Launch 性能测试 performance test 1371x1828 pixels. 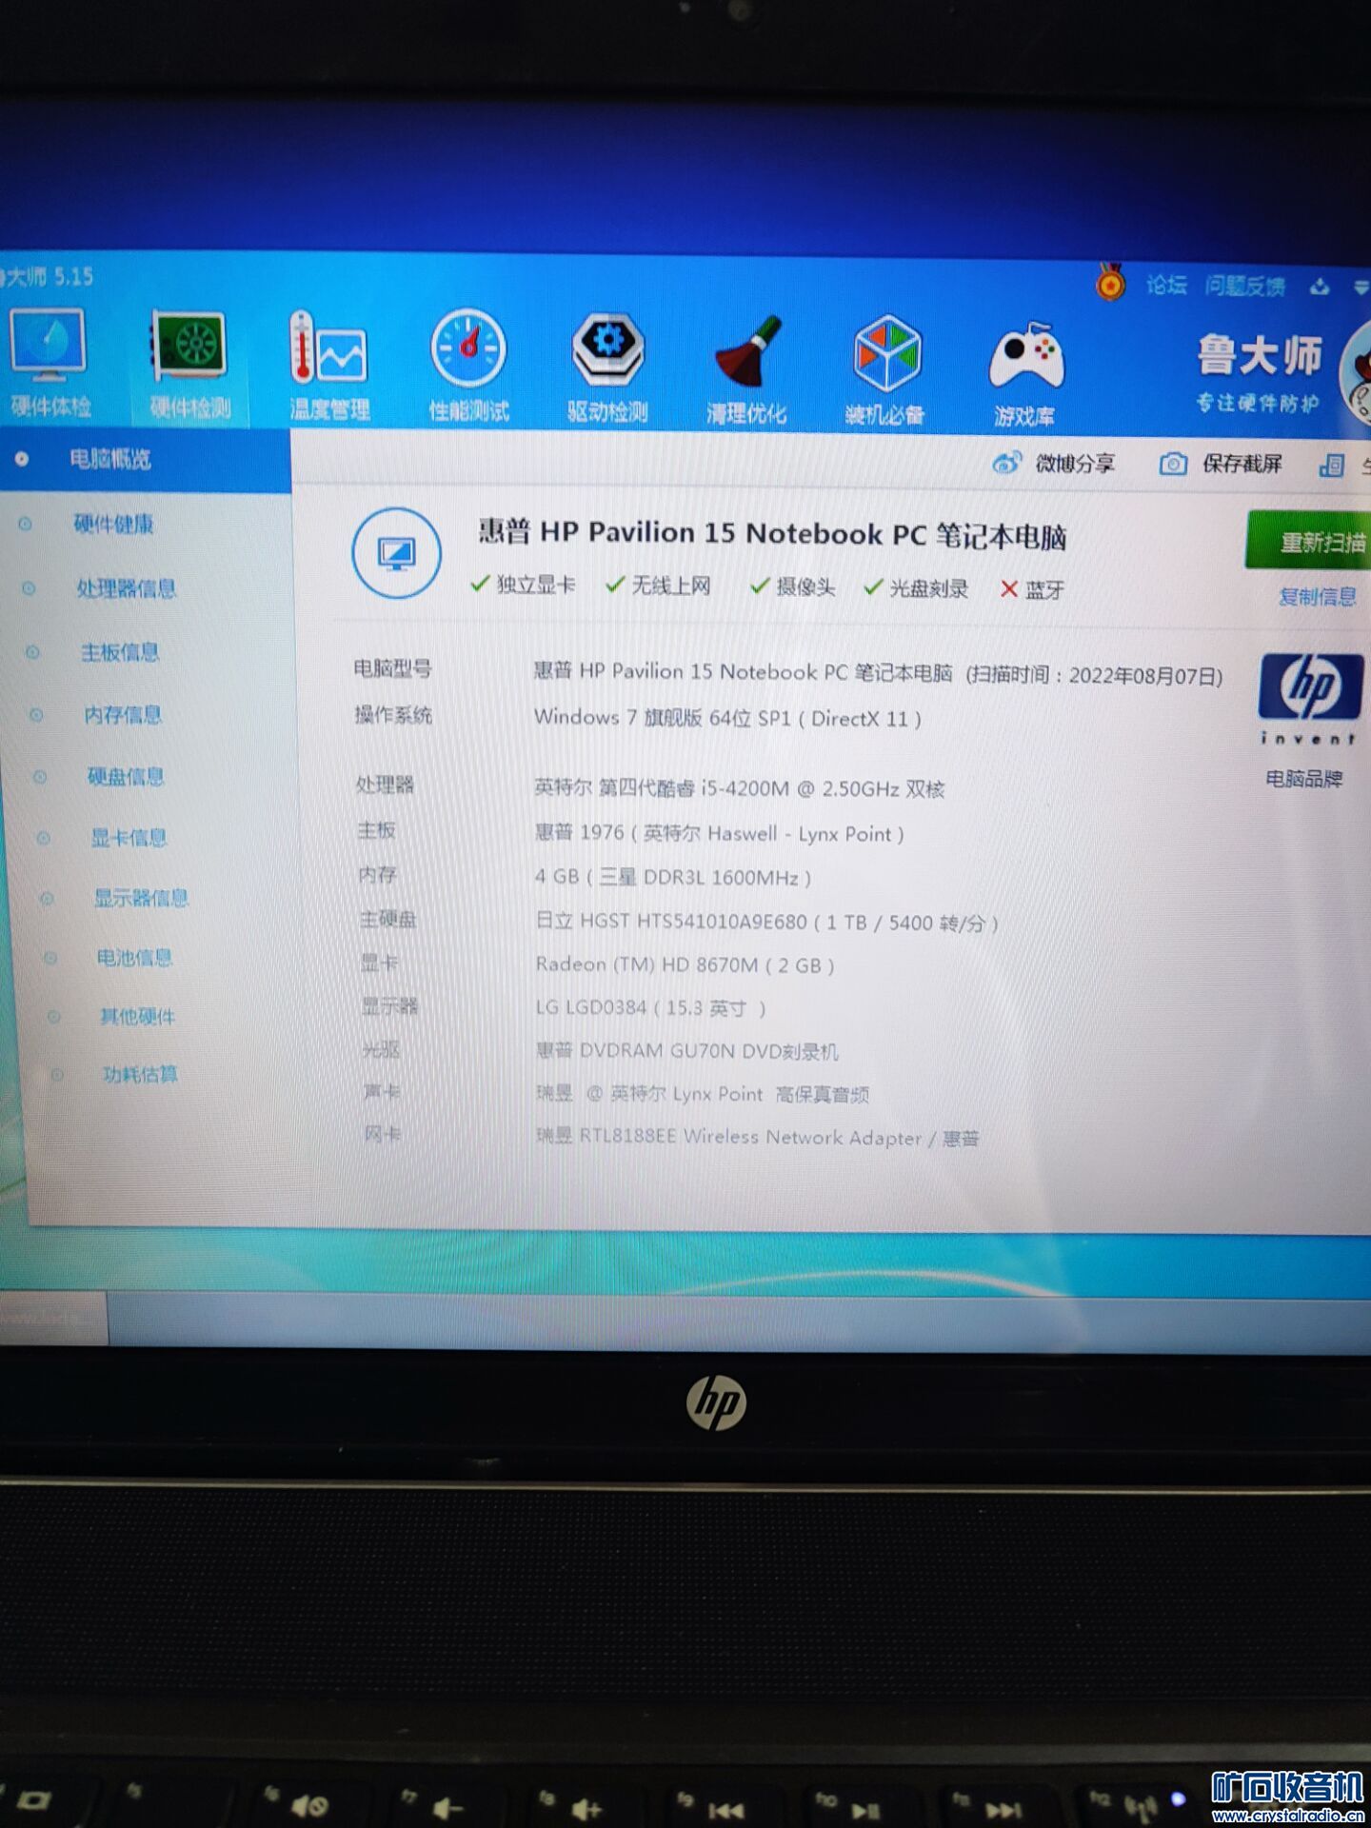coord(468,368)
